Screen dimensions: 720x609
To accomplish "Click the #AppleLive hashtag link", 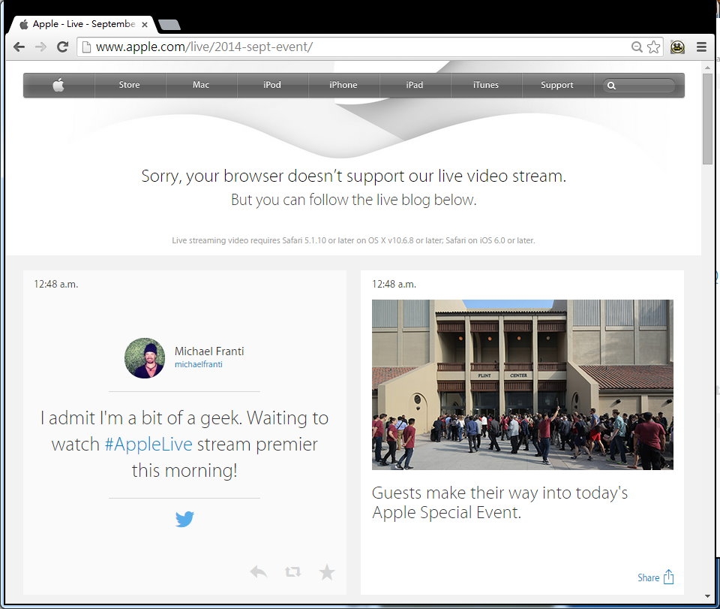I will tap(148, 445).
